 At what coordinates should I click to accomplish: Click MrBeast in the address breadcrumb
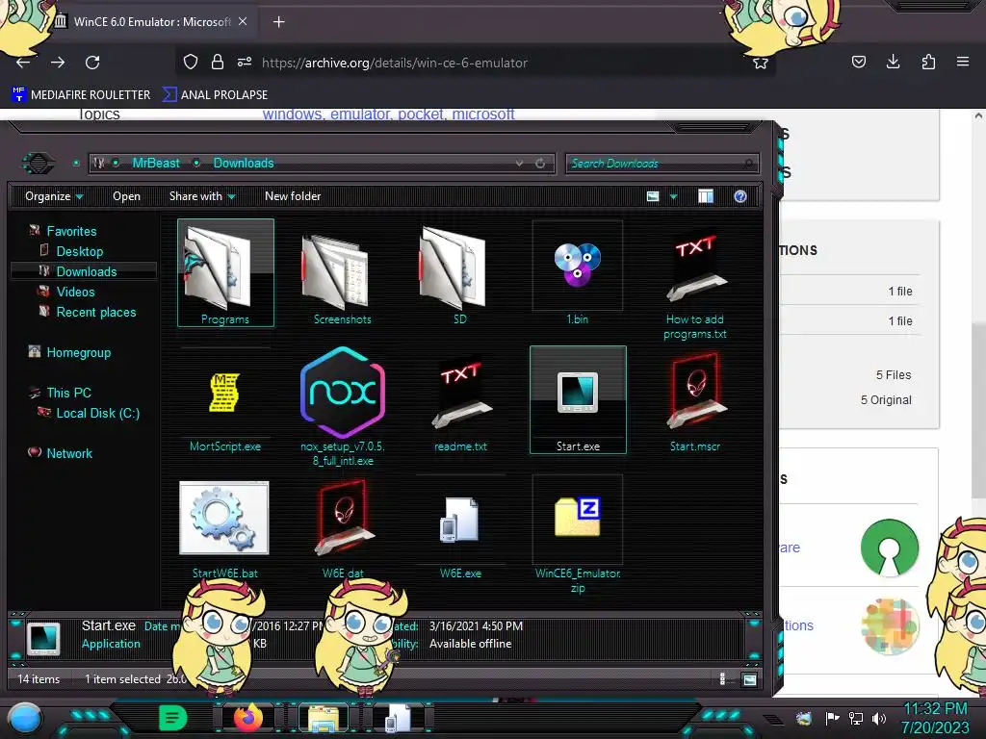click(155, 164)
